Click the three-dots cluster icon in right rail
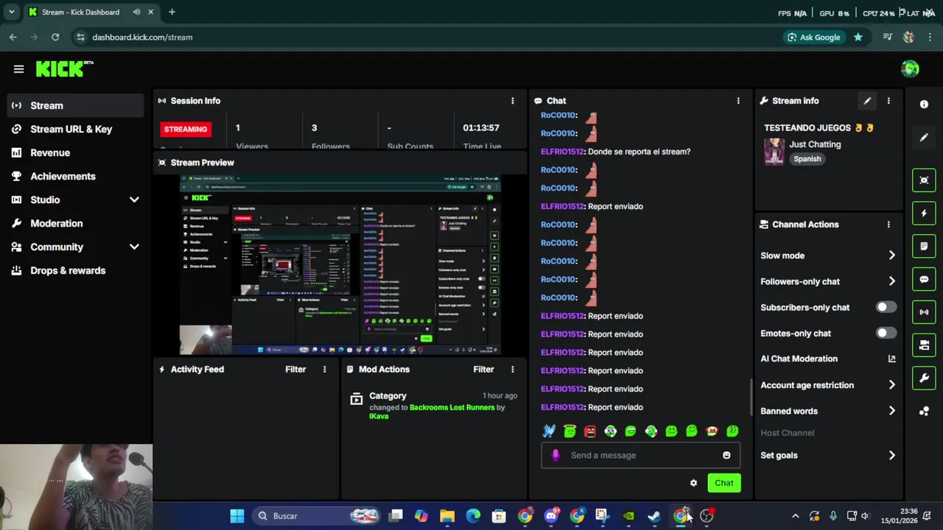 [x=924, y=411]
